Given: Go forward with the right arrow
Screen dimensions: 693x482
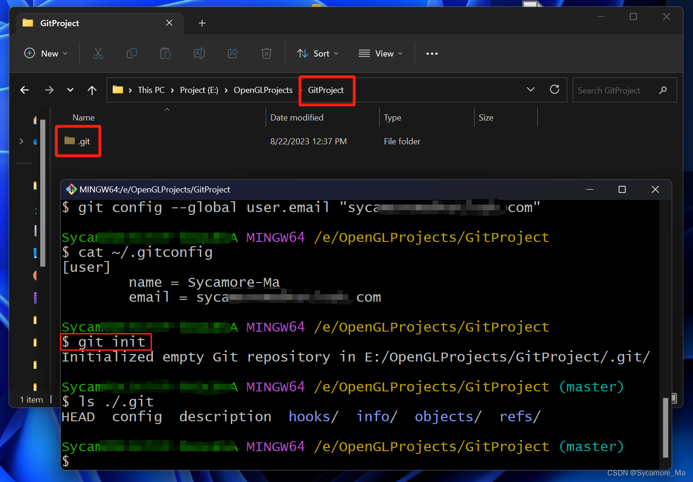Looking at the screenshot, I should click(x=49, y=90).
